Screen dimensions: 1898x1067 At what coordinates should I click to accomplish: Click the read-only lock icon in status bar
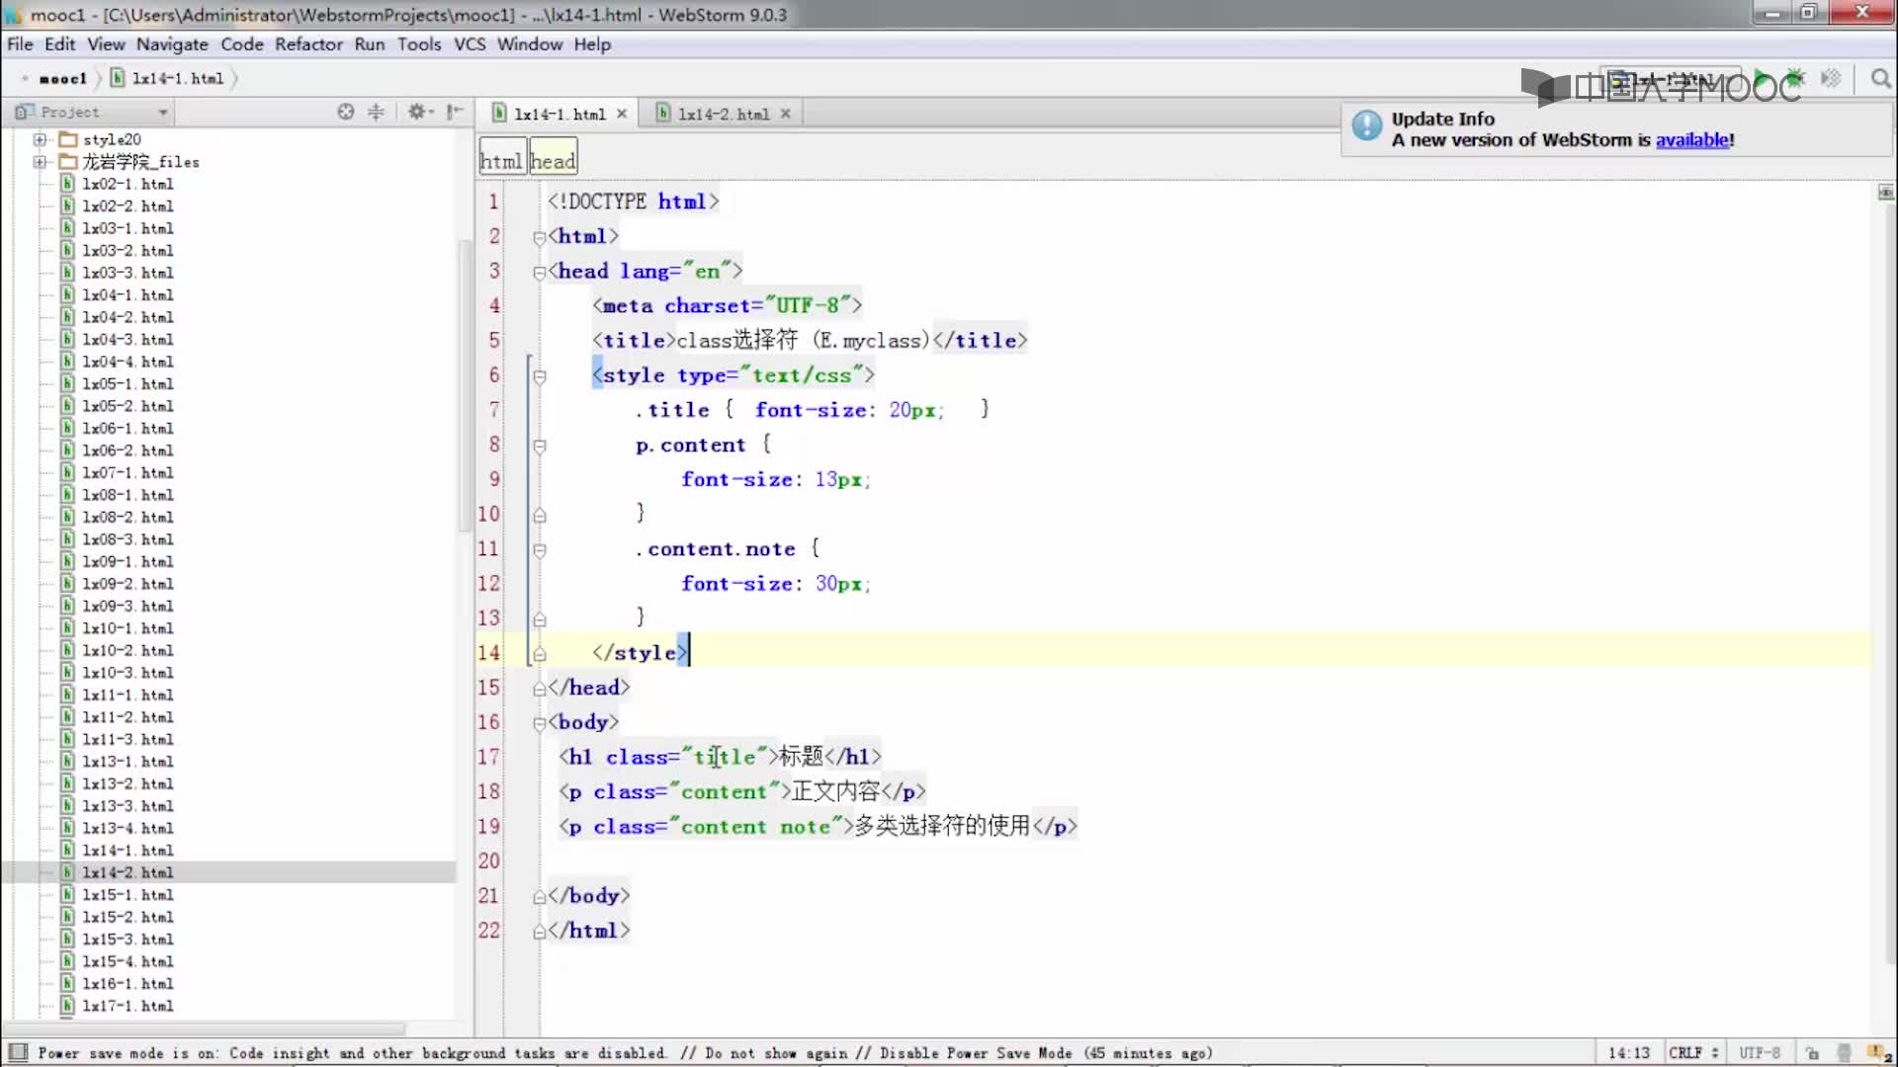coord(1811,1053)
